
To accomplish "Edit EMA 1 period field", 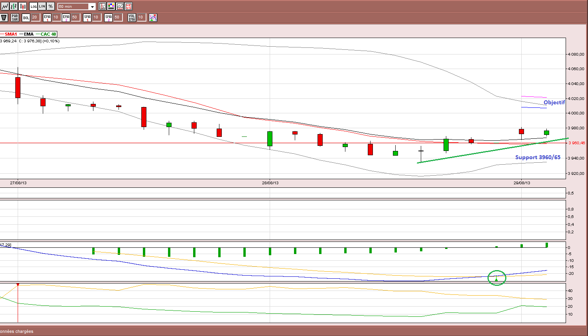I will coord(57,17).
